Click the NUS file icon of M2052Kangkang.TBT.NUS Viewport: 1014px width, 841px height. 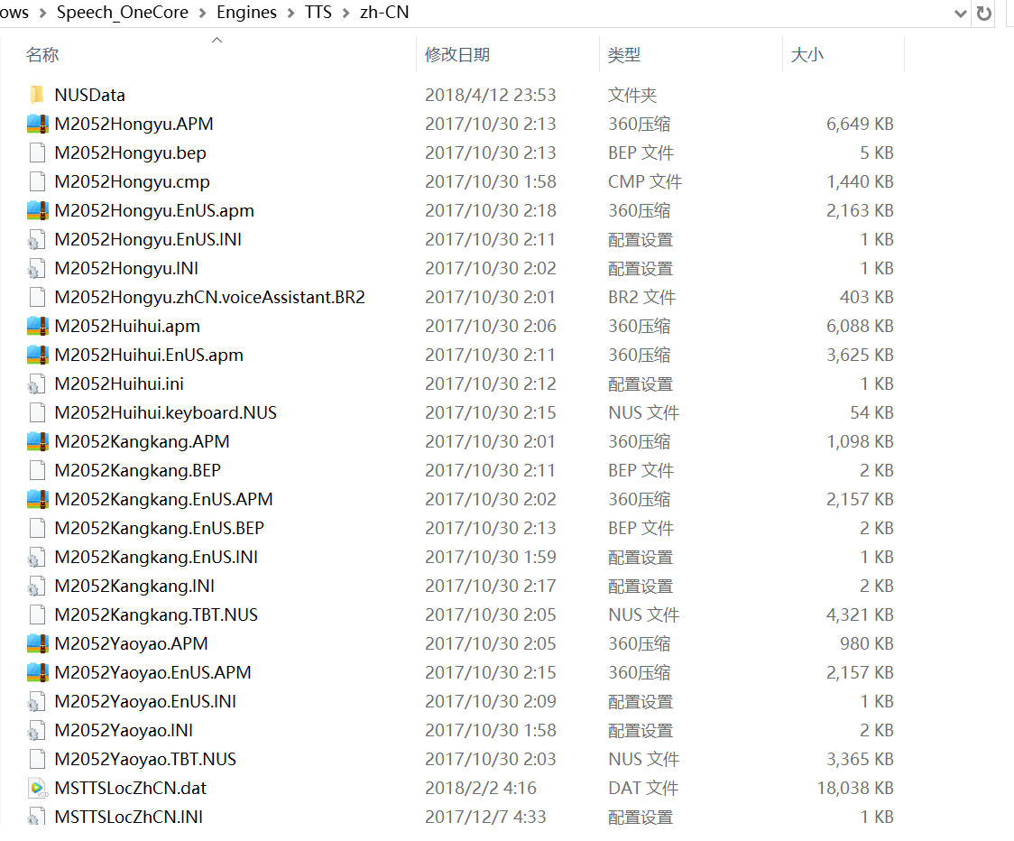pyautogui.click(x=37, y=614)
